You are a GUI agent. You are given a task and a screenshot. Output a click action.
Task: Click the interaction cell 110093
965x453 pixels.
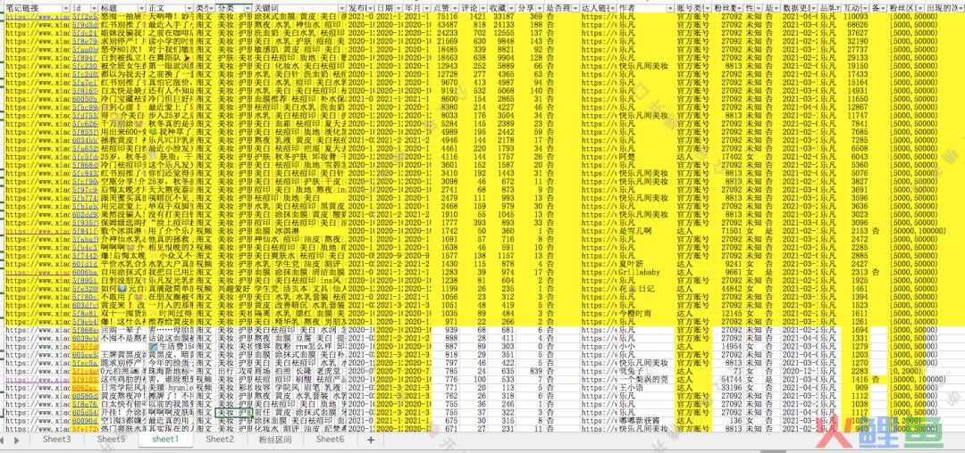coord(856,17)
